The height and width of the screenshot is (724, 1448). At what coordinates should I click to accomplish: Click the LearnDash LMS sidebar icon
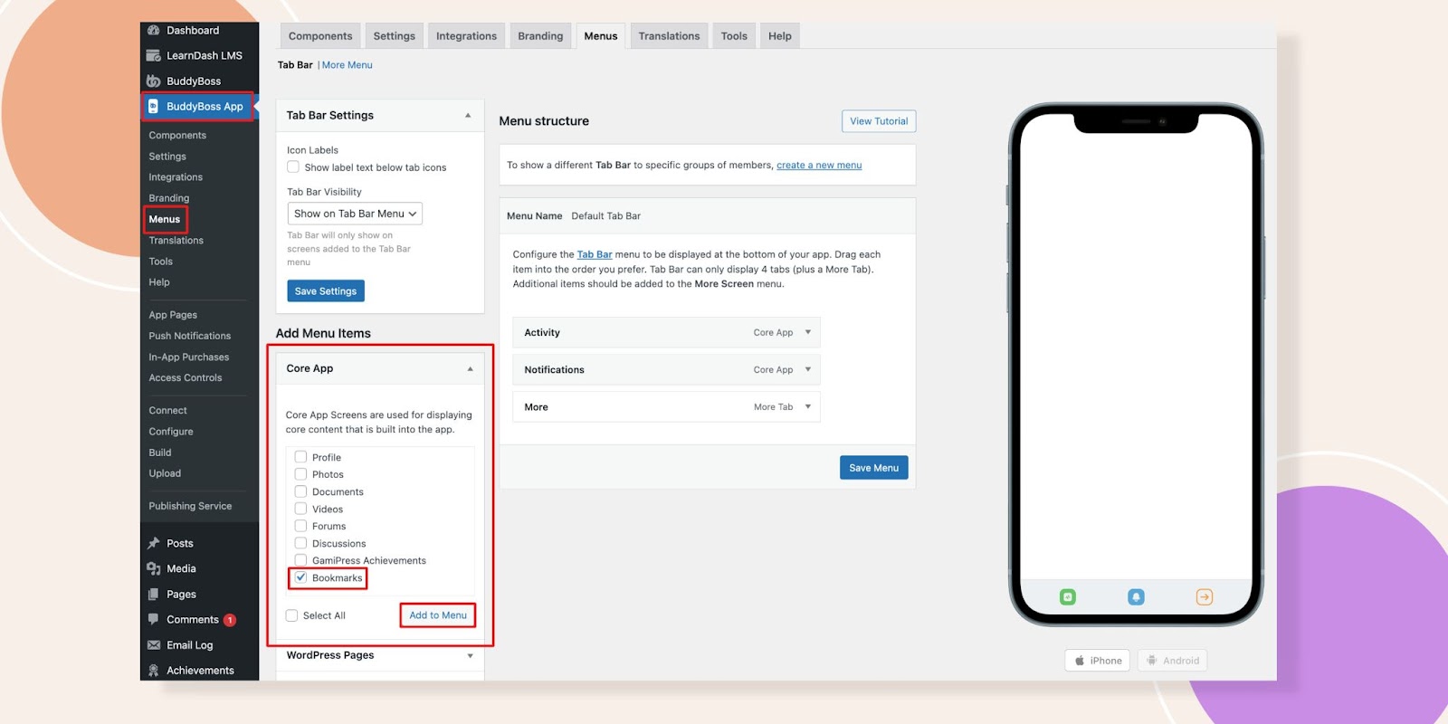[154, 55]
